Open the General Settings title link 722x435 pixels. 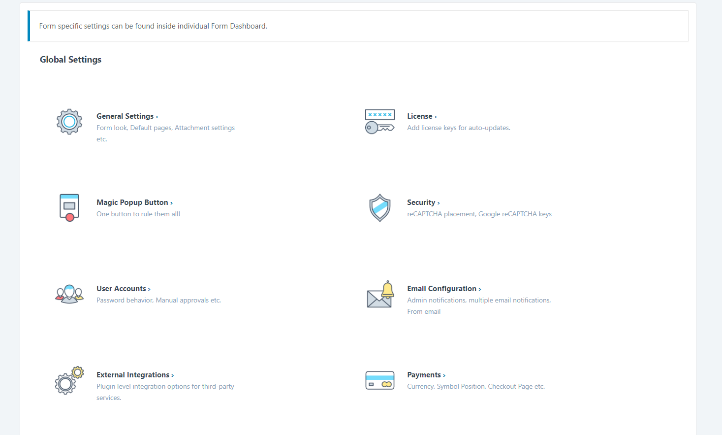[x=125, y=116]
